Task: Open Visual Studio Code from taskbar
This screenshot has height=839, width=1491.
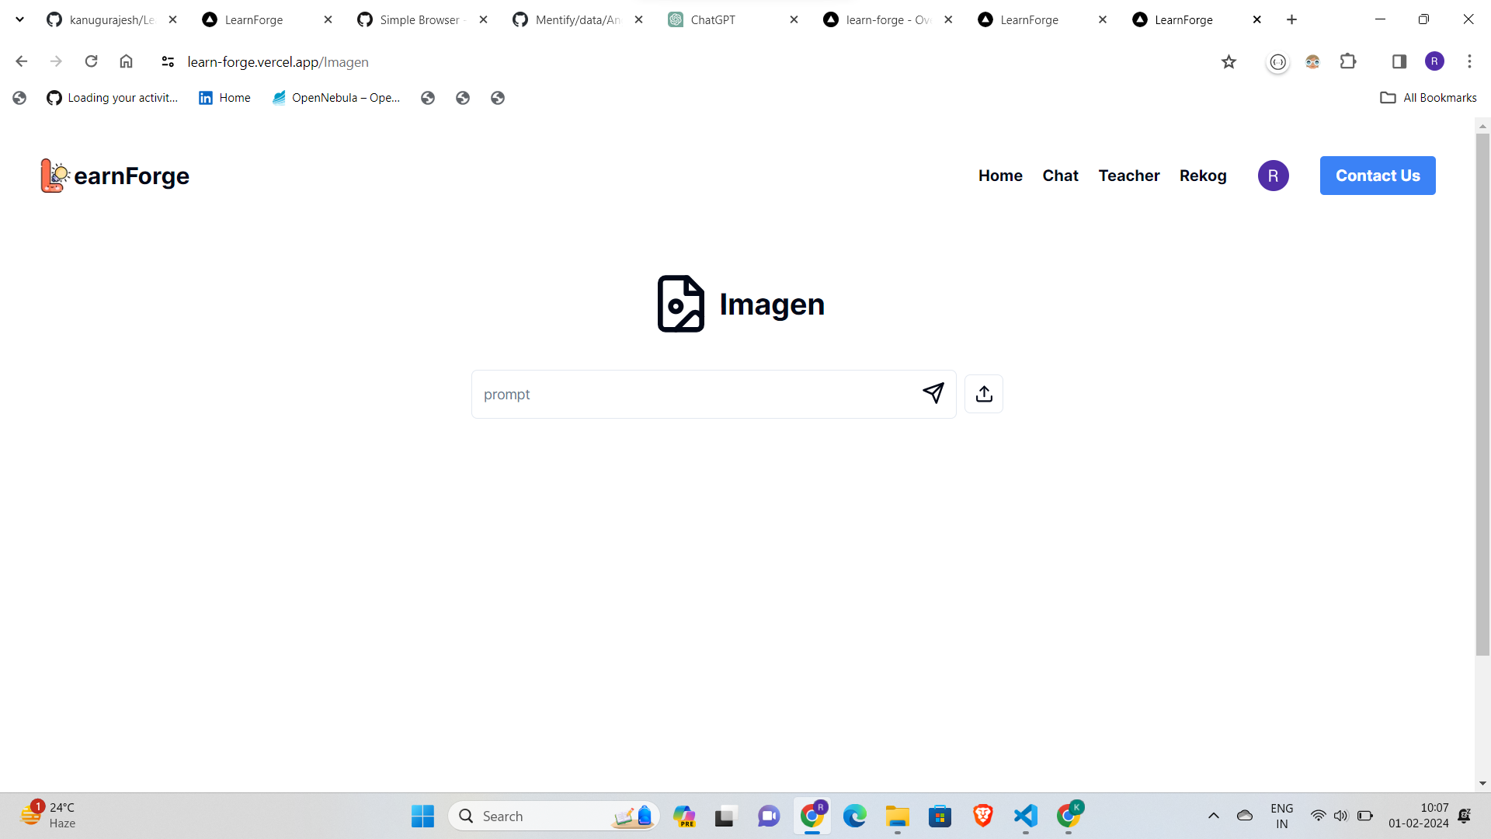Action: click(x=1025, y=816)
